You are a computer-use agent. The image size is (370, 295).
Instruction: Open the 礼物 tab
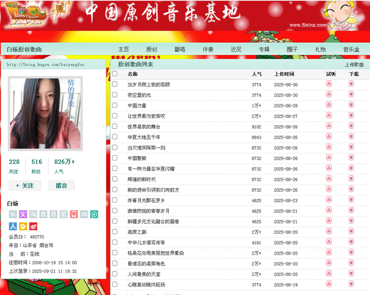pos(320,49)
